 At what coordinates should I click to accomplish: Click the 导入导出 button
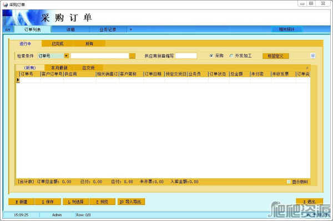pyautogui.click(x=131, y=202)
